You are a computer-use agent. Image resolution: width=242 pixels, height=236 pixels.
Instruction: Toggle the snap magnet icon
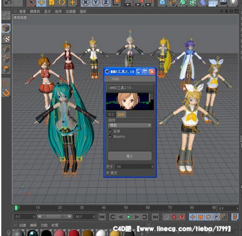[6, 93]
